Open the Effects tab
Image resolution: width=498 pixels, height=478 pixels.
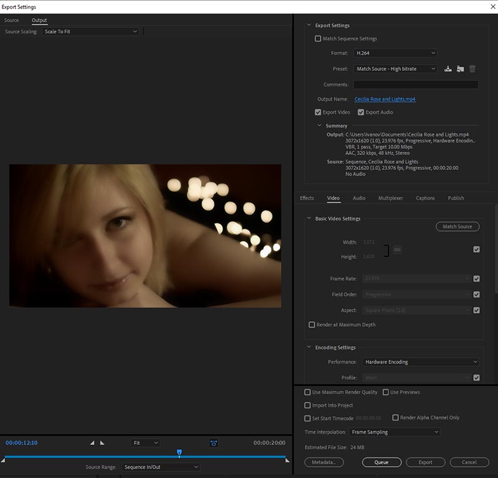coord(307,198)
